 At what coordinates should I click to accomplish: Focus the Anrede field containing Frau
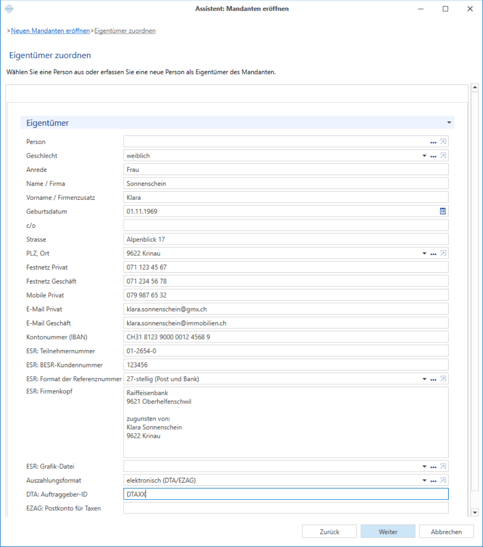pyautogui.click(x=286, y=170)
